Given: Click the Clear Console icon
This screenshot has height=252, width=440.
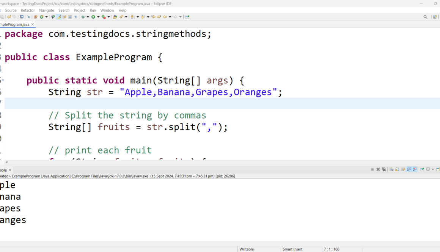Looking at the screenshot, I should tap(391, 169).
